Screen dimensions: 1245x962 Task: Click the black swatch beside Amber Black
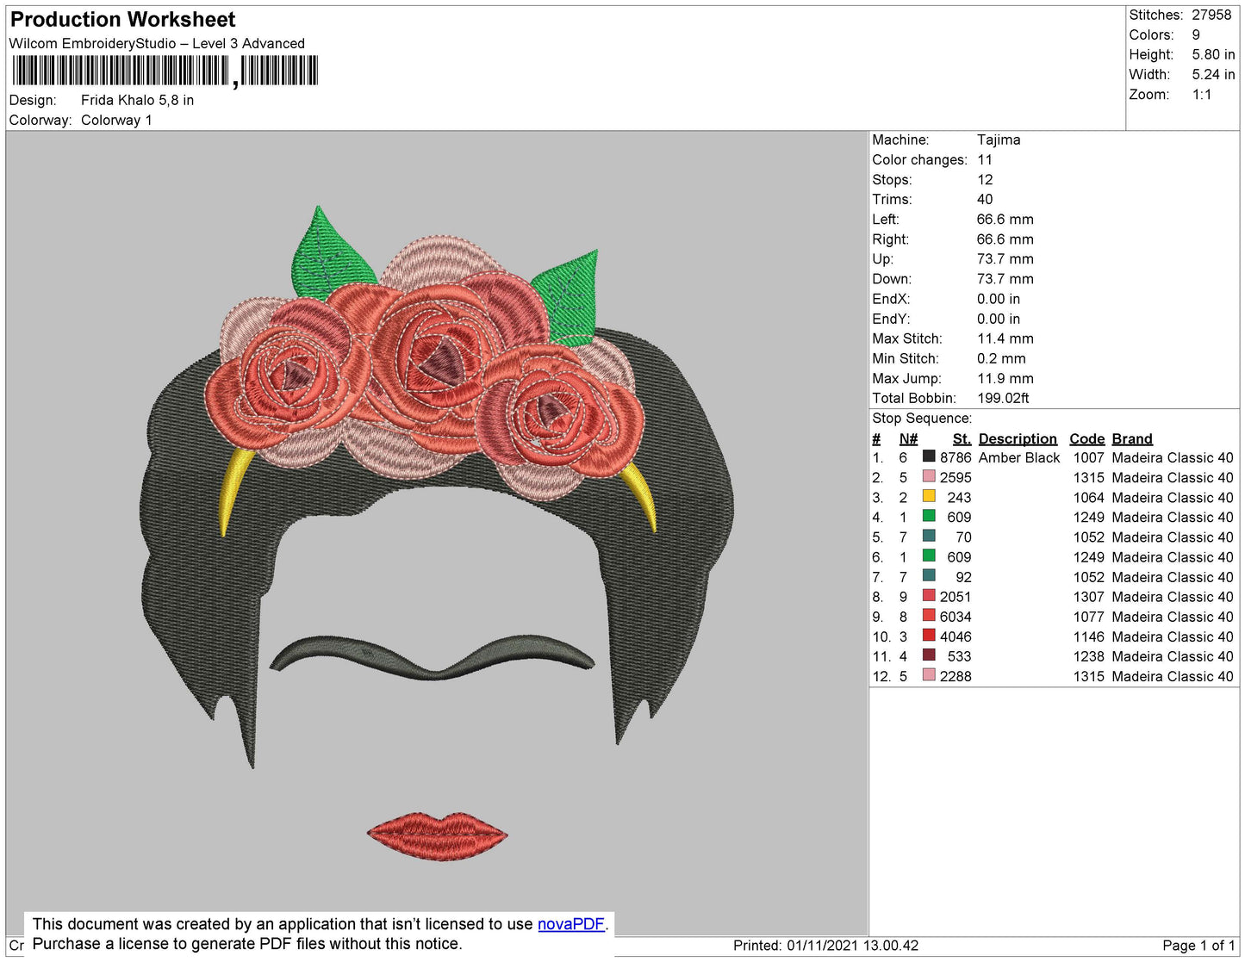click(x=929, y=456)
